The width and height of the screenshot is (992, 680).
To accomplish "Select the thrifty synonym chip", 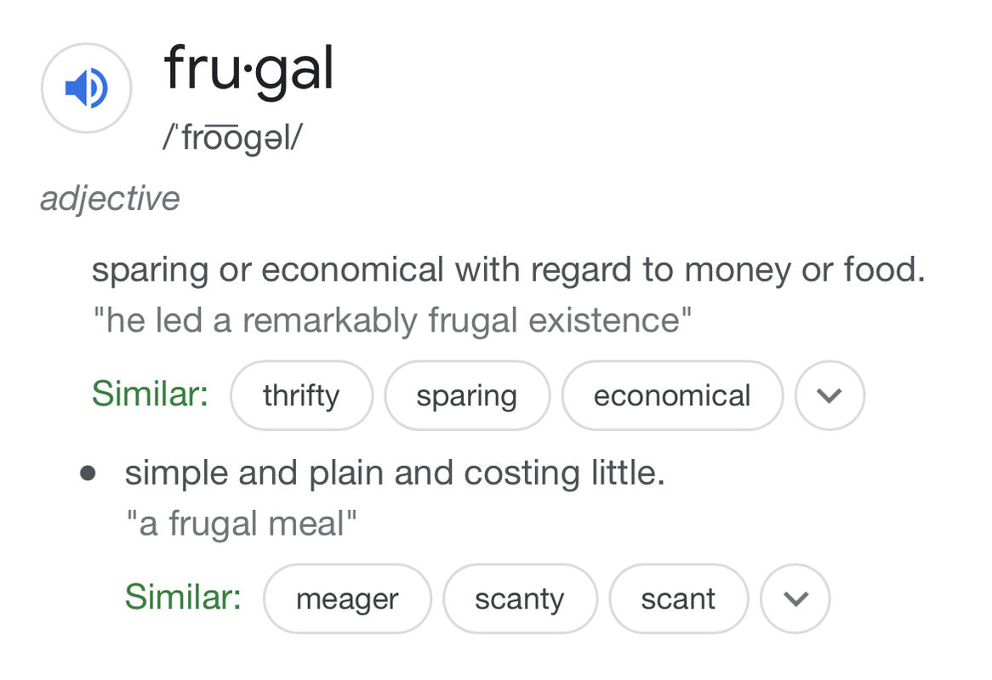I will (x=302, y=395).
